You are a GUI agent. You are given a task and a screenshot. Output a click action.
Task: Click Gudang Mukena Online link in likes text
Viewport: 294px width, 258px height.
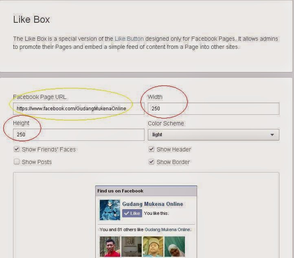167,230
